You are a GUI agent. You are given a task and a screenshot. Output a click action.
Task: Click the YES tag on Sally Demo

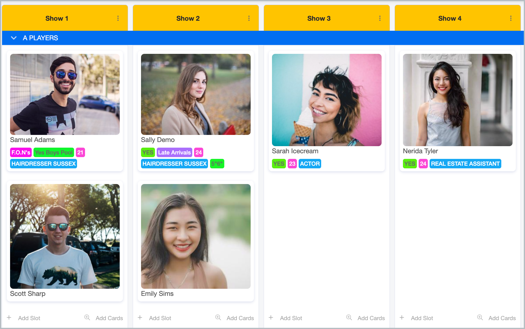pyautogui.click(x=148, y=152)
